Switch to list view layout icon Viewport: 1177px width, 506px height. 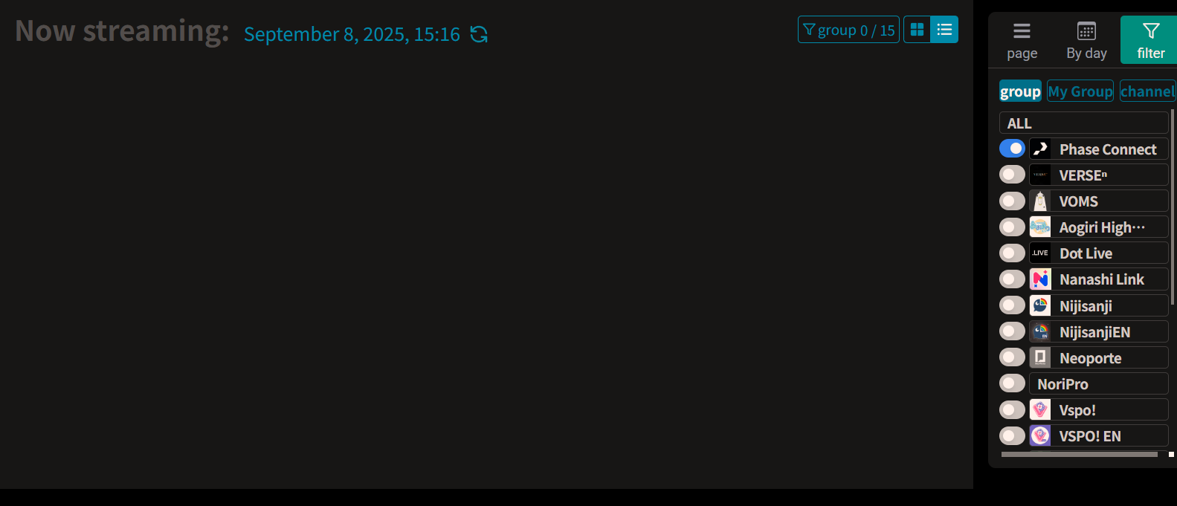point(944,30)
